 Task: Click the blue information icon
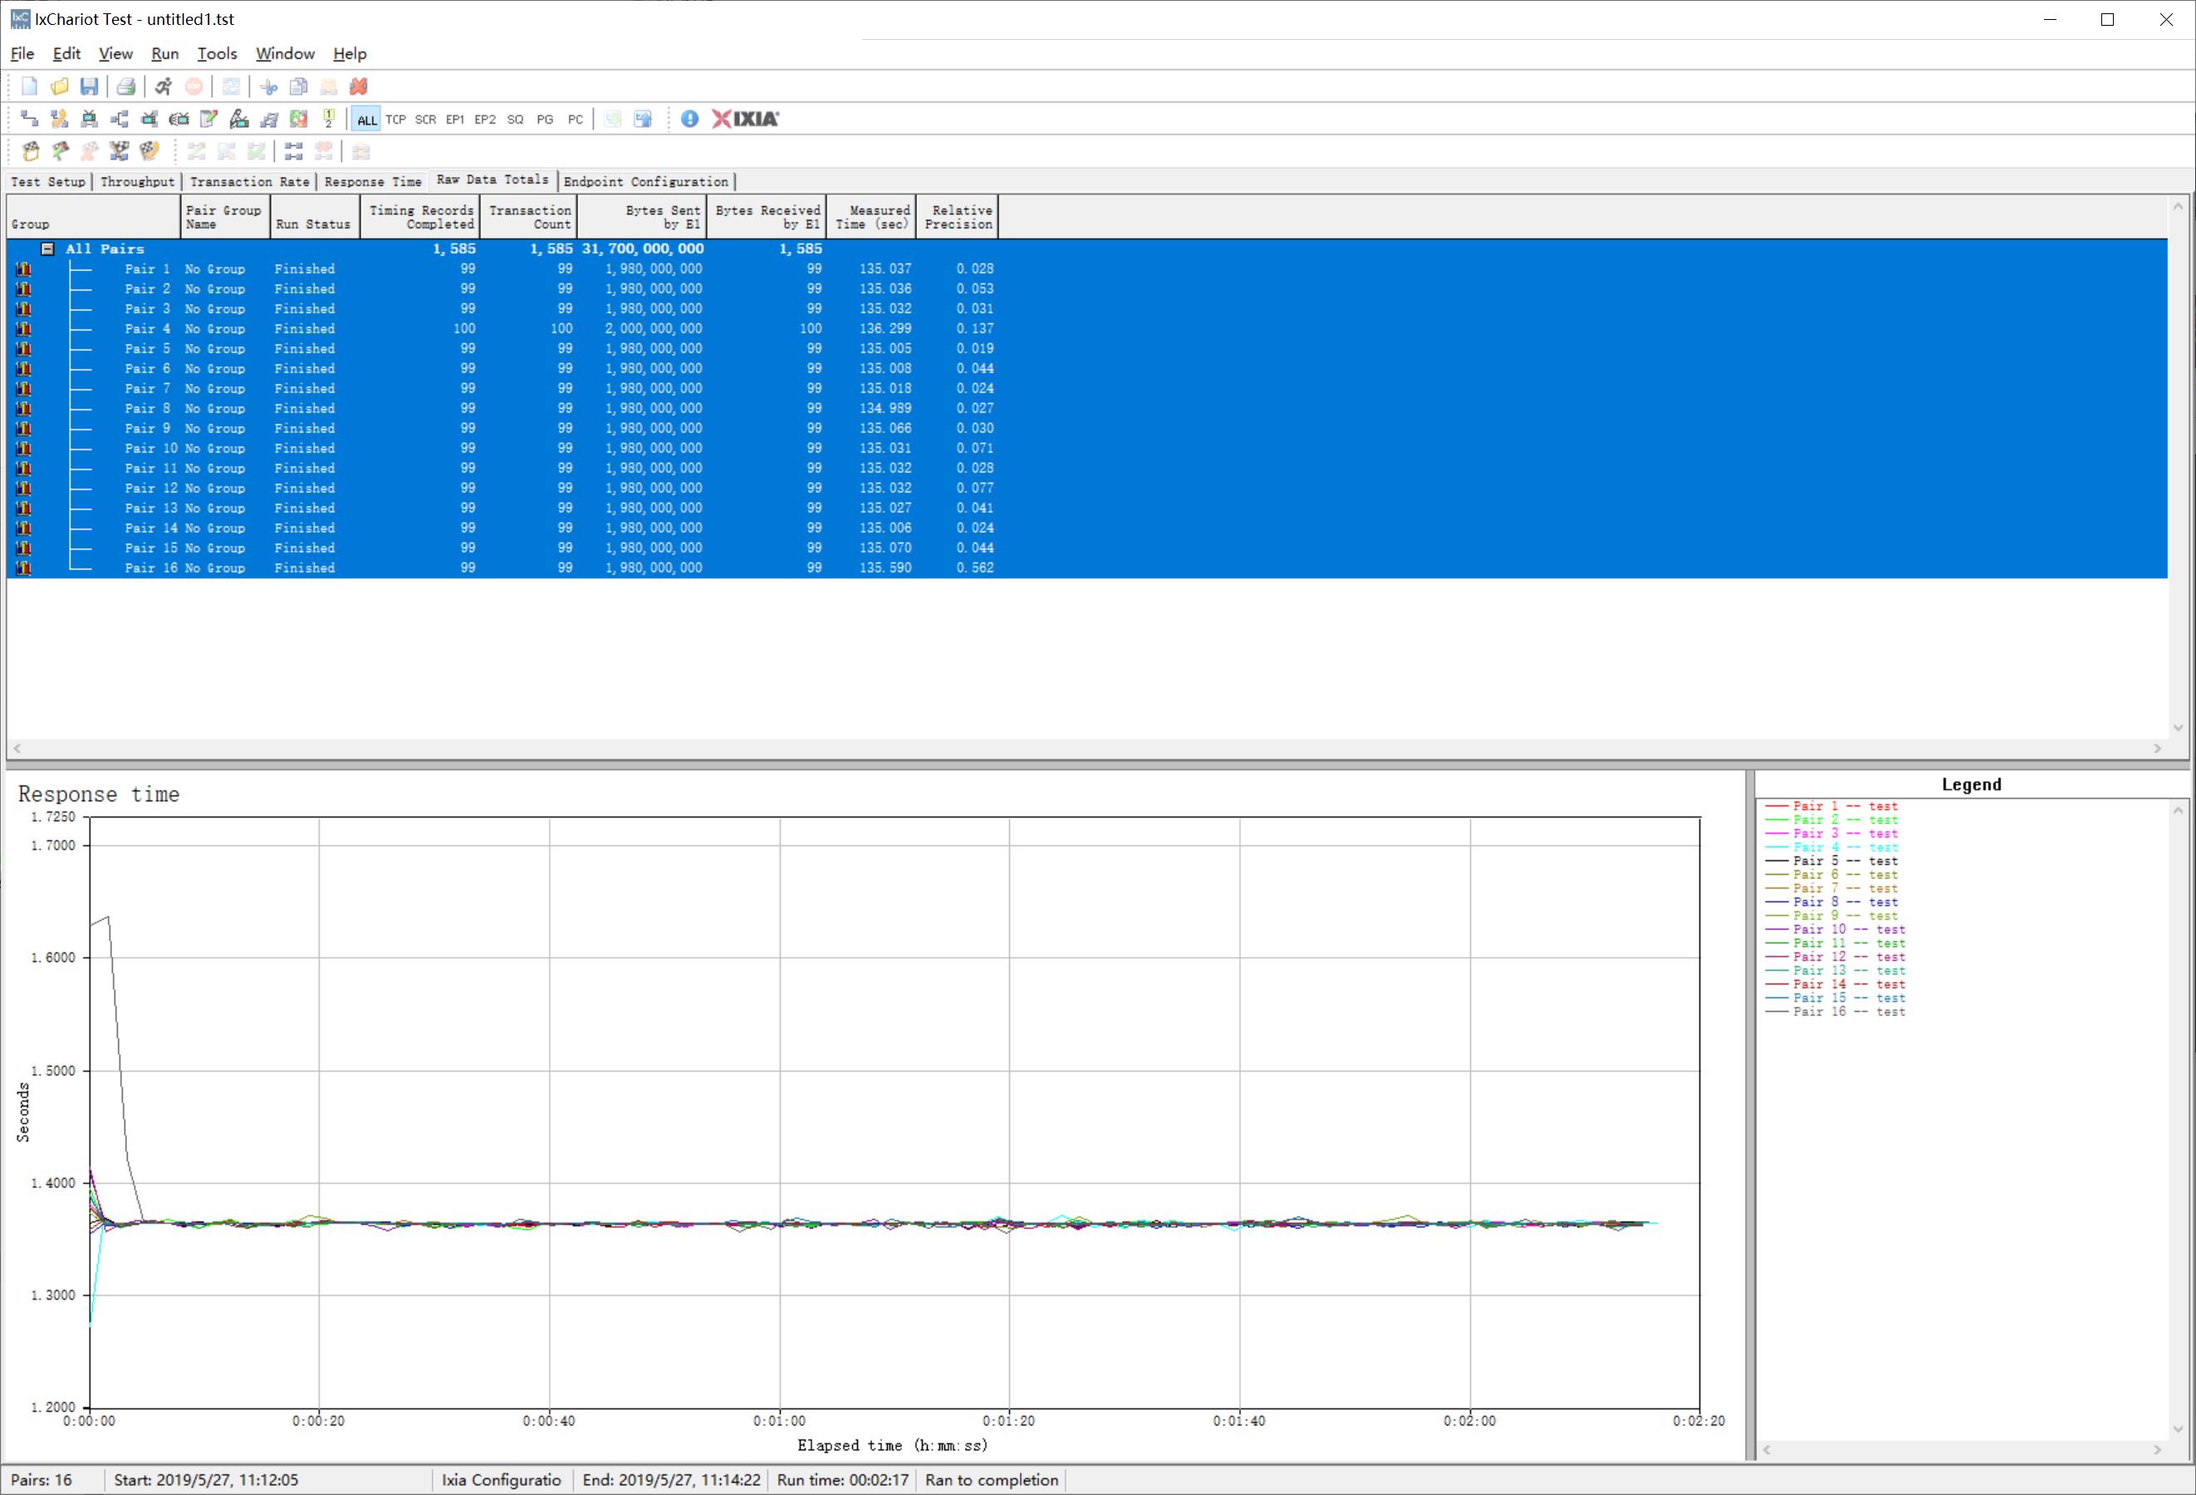(x=690, y=119)
